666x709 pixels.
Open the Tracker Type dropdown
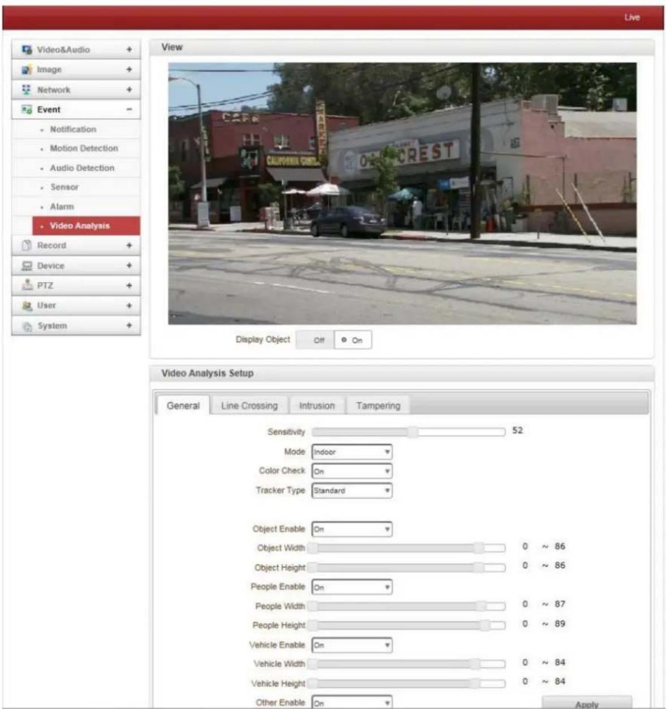(352, 491)
